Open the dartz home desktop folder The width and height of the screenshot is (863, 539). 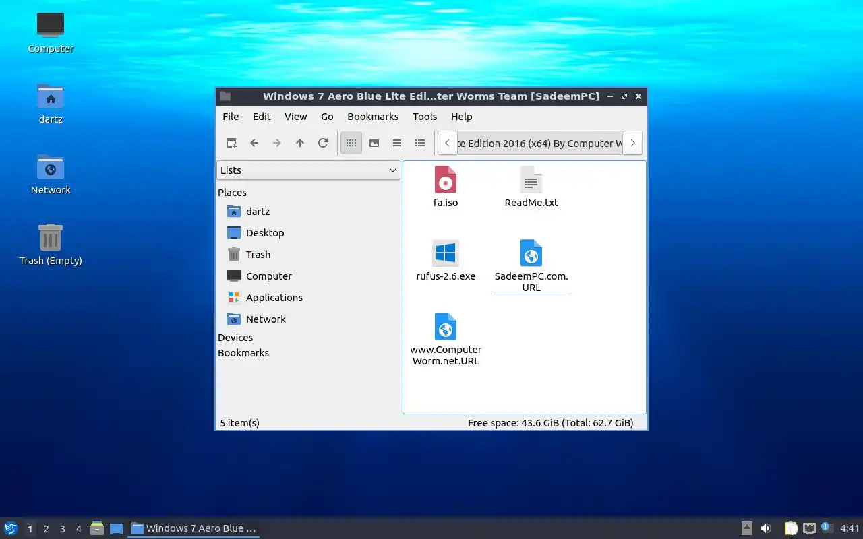tap(51, 103)
